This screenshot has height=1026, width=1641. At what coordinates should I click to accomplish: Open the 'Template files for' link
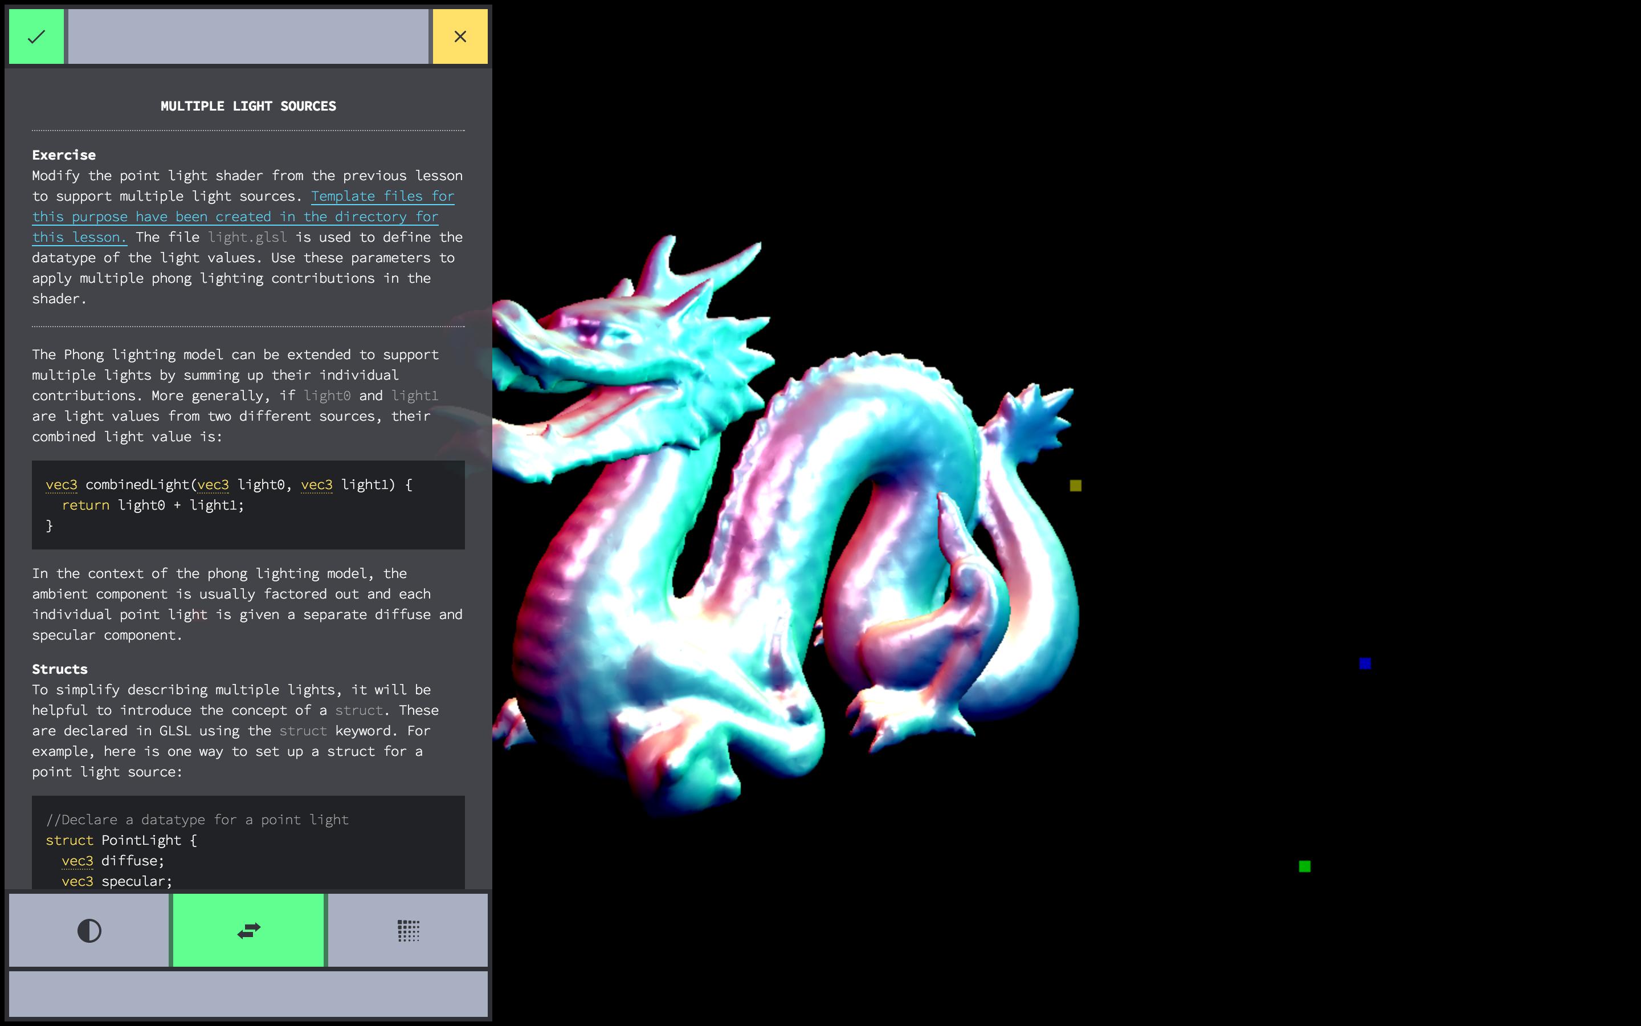382,196
